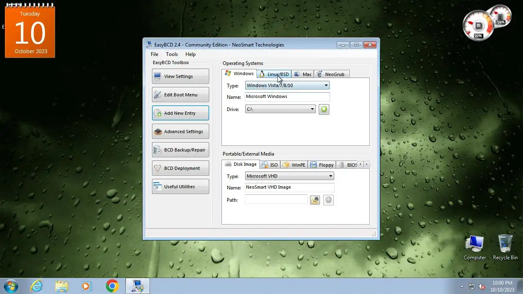Show hidden tray icons arrow
Viewport: 523px width, 294px height.
(462, 286)
